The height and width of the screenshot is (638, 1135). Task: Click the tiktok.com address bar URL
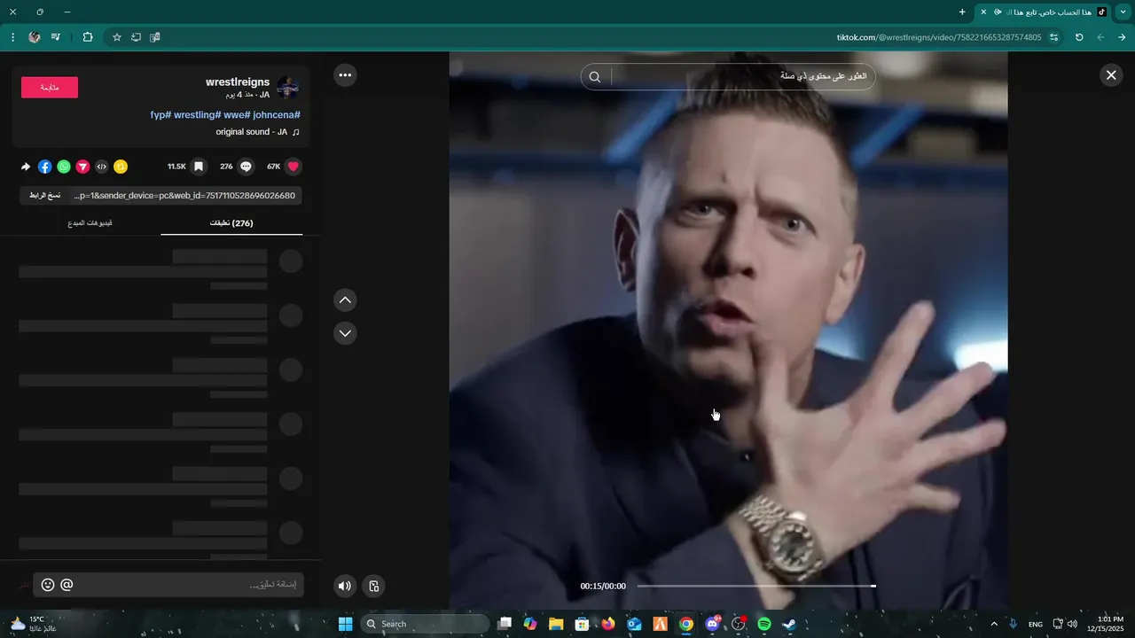click(x=939, y=37)
